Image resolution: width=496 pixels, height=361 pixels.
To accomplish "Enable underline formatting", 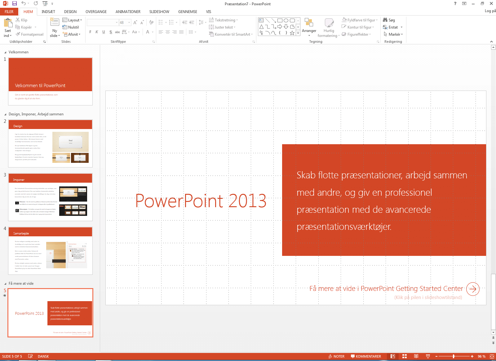I will [x=104, y=32].
